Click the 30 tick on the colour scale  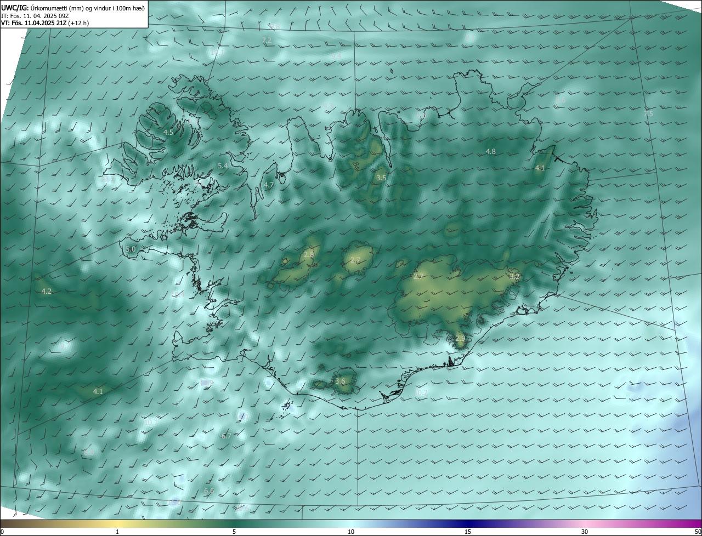click(585, 532)
